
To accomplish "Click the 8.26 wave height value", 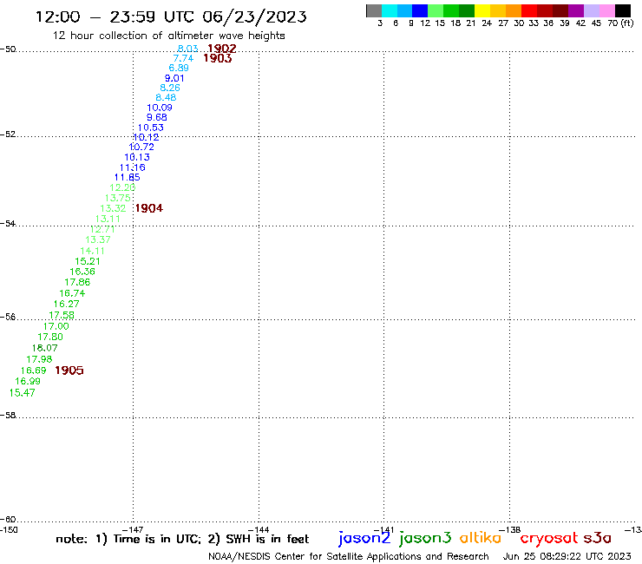I will coord(170,88).
